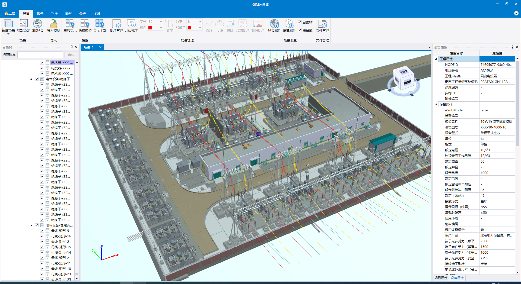The height and width of the screenshot is (284, 521).
Task: Click the 新建场景 (new scene) icon
Action: pos(8,26)
